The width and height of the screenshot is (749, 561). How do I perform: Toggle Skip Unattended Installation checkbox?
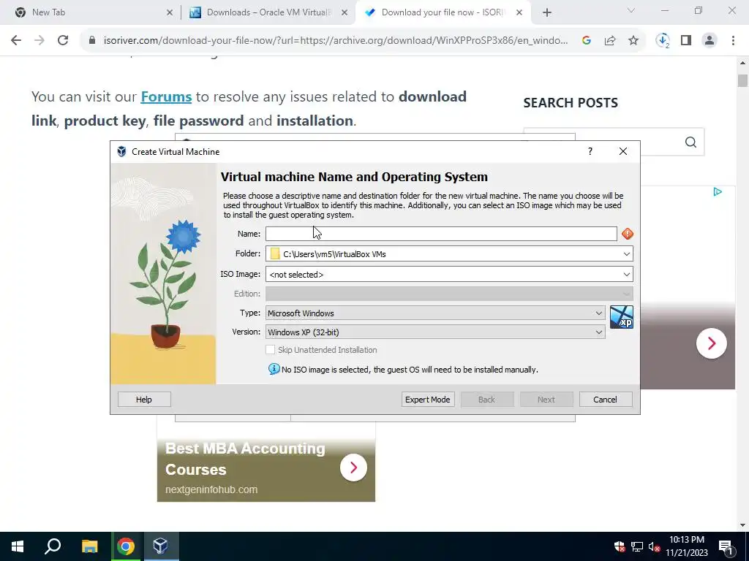pos(271,350)
